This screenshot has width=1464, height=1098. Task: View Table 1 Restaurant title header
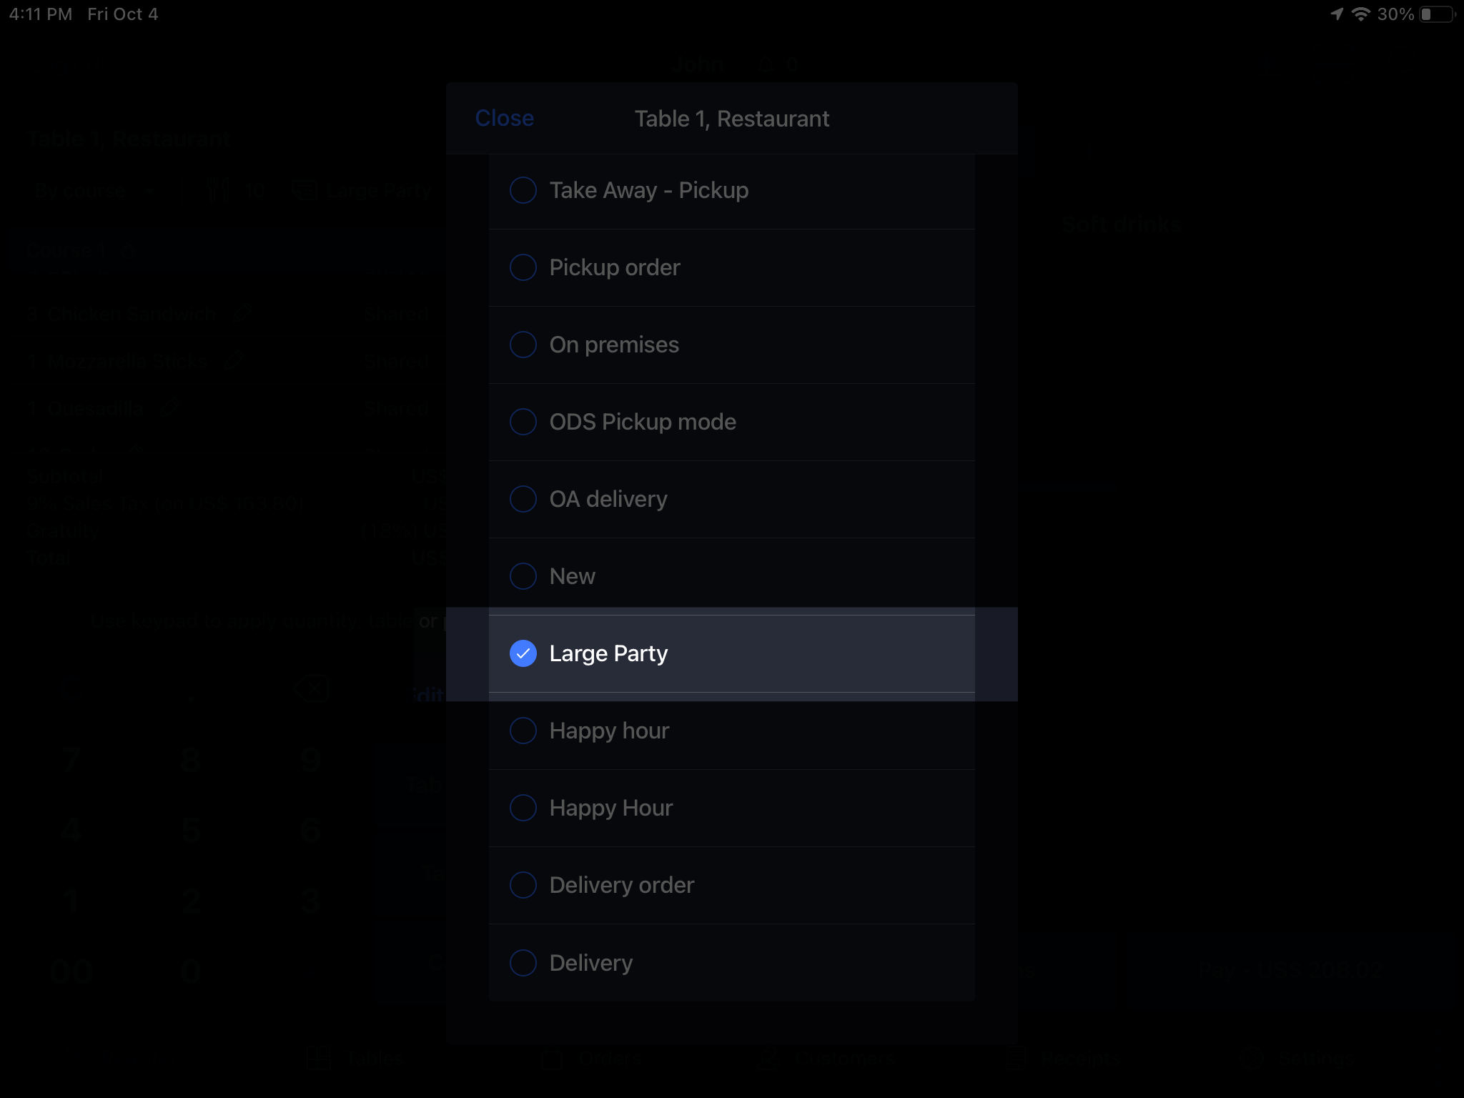point(732,118)
